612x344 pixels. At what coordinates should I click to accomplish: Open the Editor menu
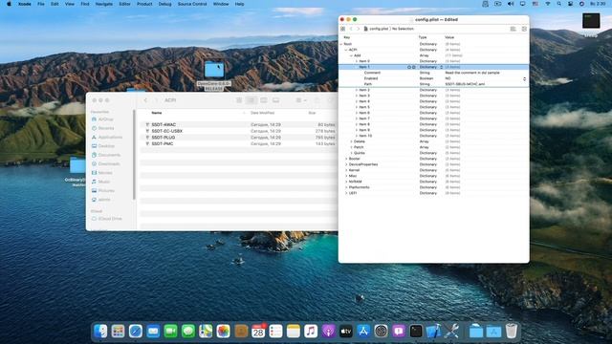click(x=124, y=4)
